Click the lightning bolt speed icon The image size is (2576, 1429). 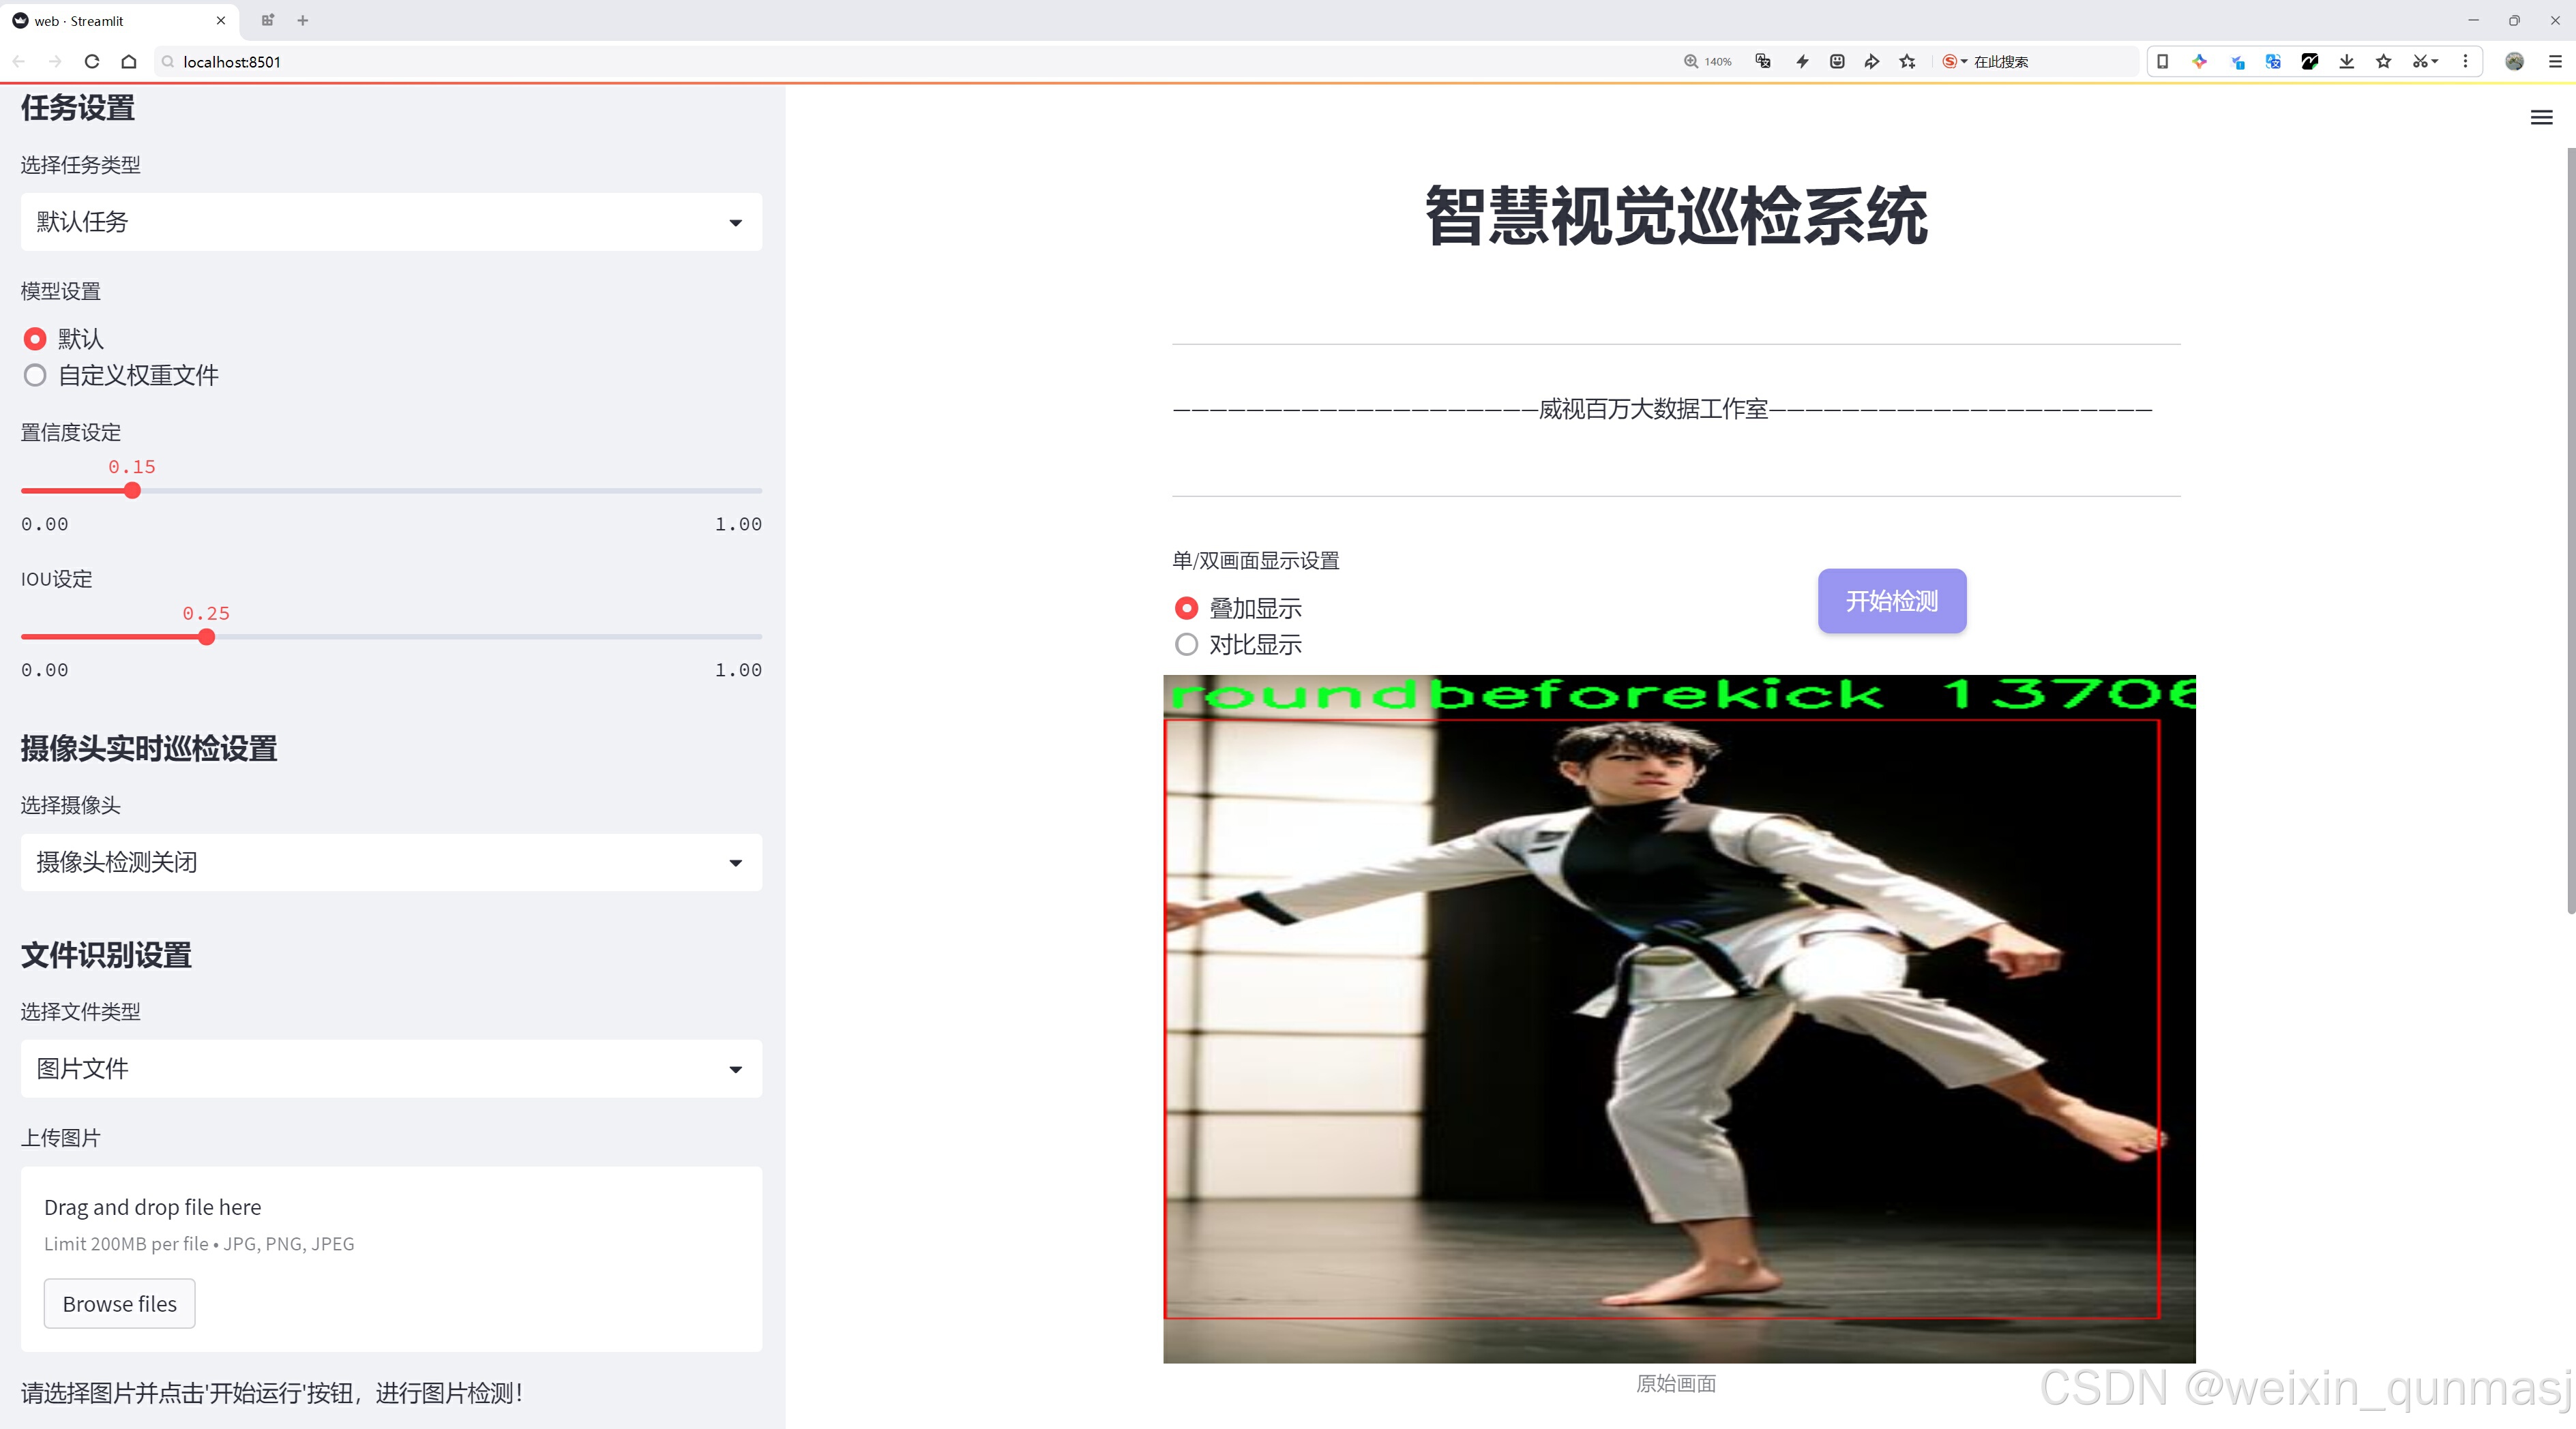coord(1802,62)
